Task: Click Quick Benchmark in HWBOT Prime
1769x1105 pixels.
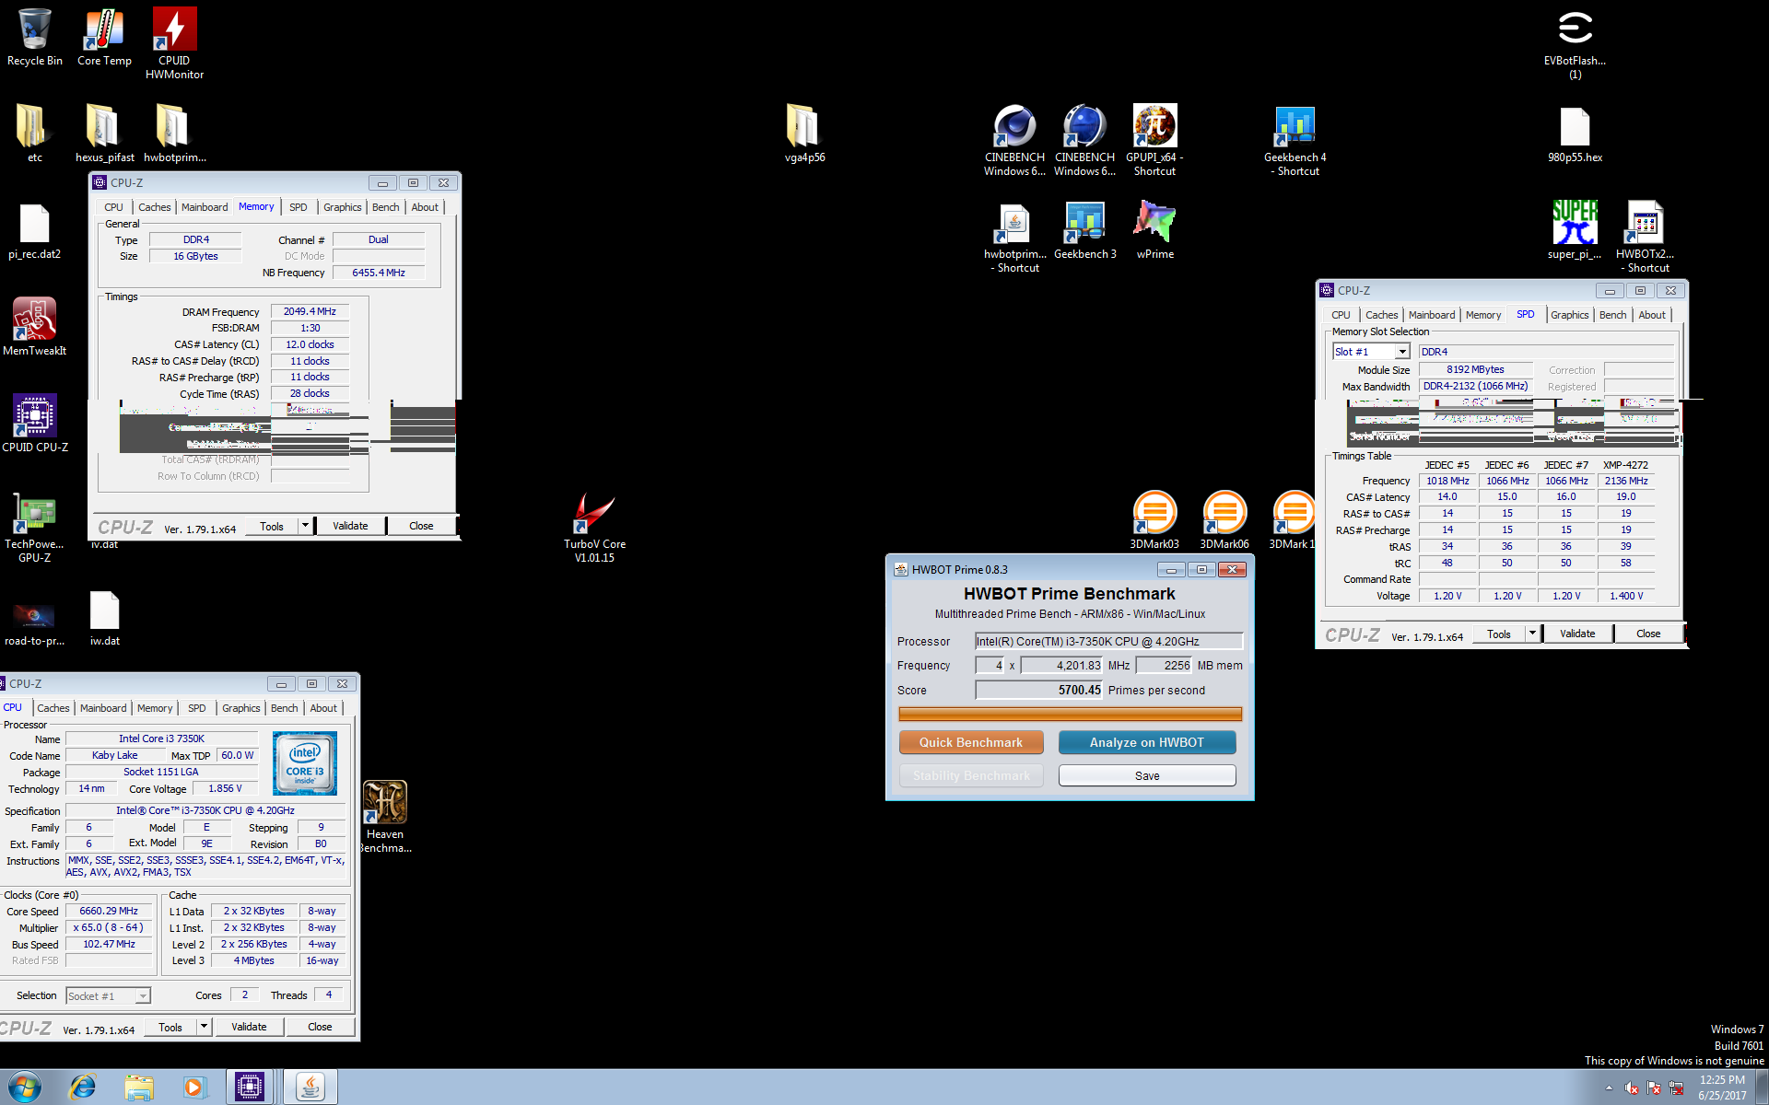Action: [971, 742]
